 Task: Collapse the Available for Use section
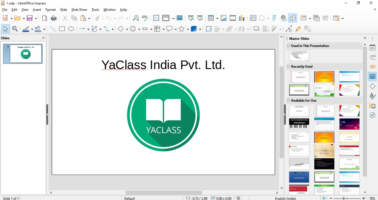[x=288, y=101]
